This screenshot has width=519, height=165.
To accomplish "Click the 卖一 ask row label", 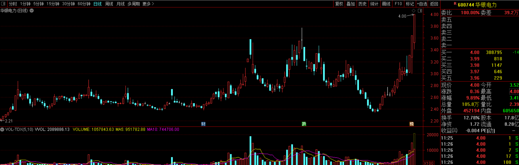I will 446,46.
